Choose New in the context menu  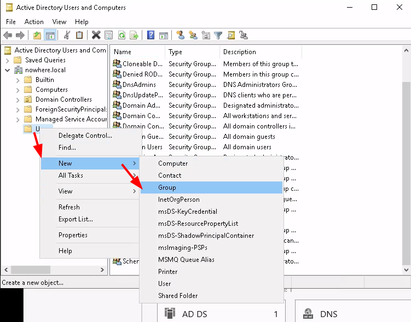coord(90,163)
